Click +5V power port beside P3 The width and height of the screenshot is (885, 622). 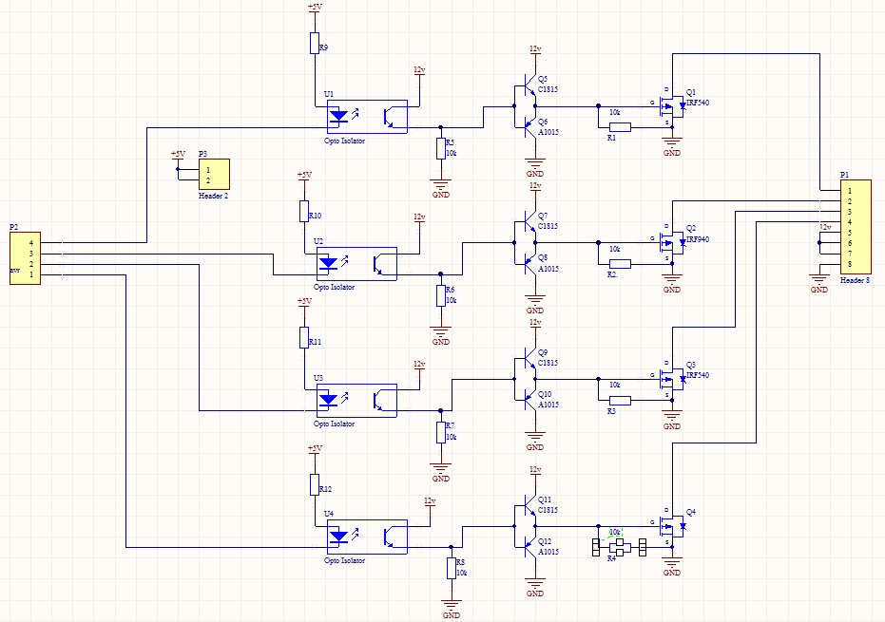pos(178,155)
